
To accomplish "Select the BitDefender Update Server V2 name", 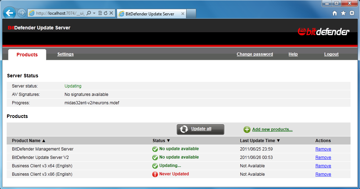I will tap(40, 157).
